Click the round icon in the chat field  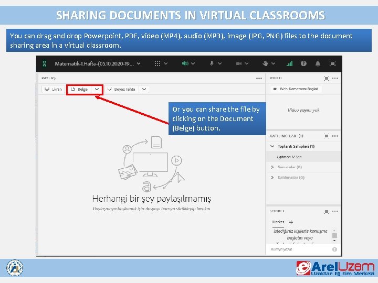click(x=334, y=249)
